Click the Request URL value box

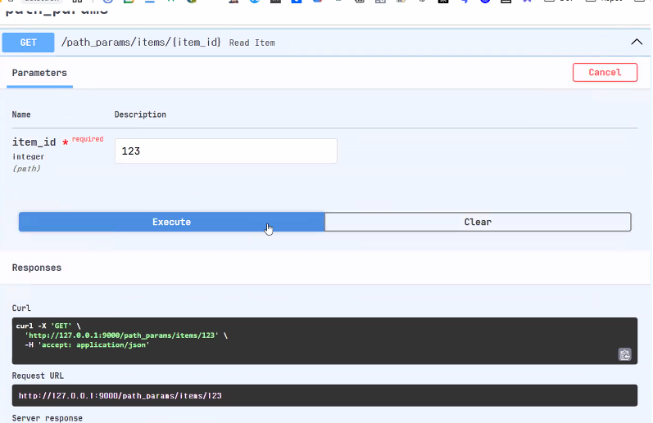tap(324, 395)
